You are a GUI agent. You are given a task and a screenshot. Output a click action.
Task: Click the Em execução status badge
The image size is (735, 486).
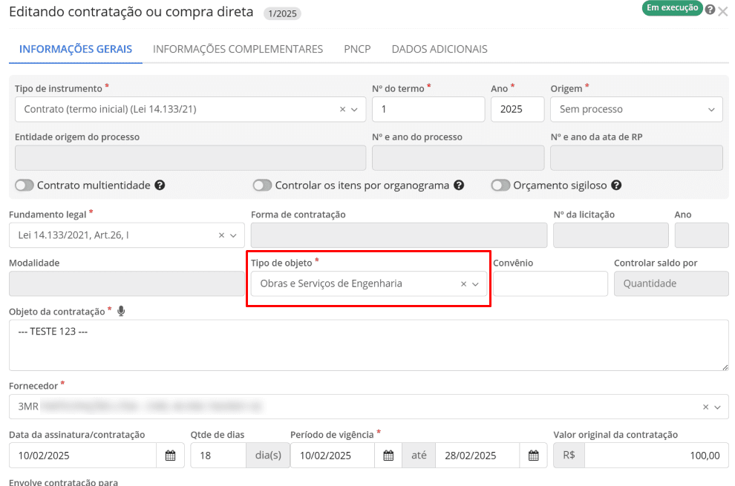coord(671,8)
